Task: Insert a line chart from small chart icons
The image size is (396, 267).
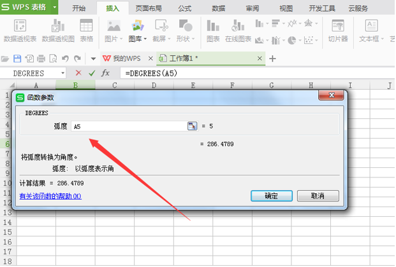Action: (x=292, y=24)
